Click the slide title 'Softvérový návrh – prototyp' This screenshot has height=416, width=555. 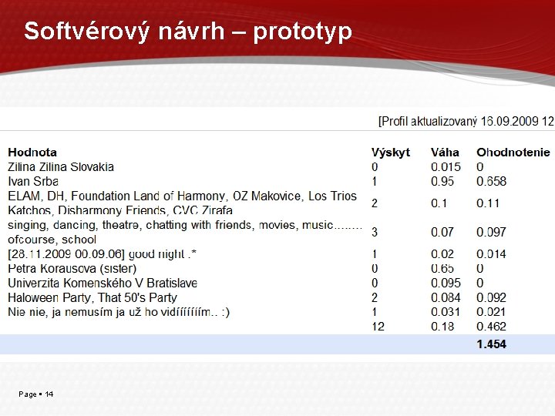(188, 32)
